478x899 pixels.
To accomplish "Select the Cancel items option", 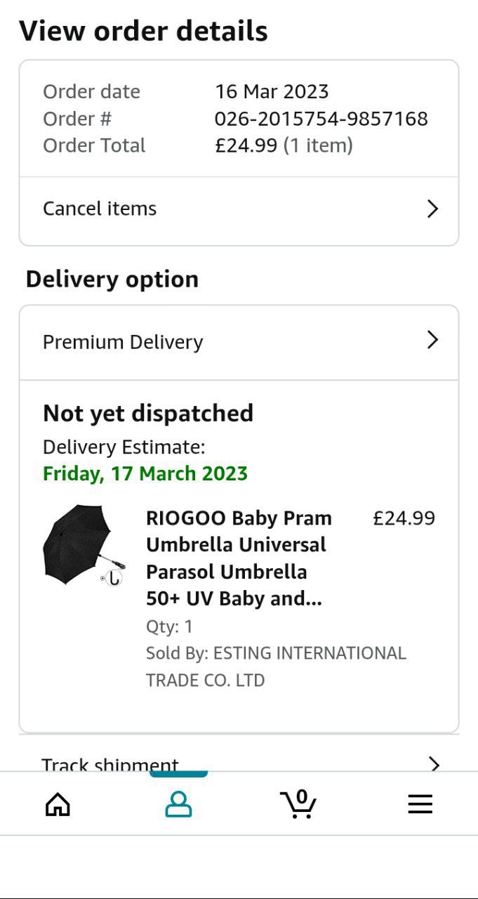I will pos(100,209).
